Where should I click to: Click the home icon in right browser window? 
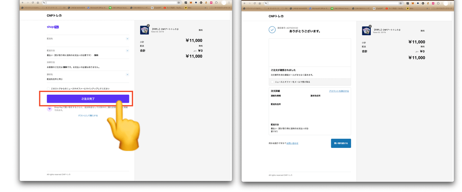[x=259, y=3]
